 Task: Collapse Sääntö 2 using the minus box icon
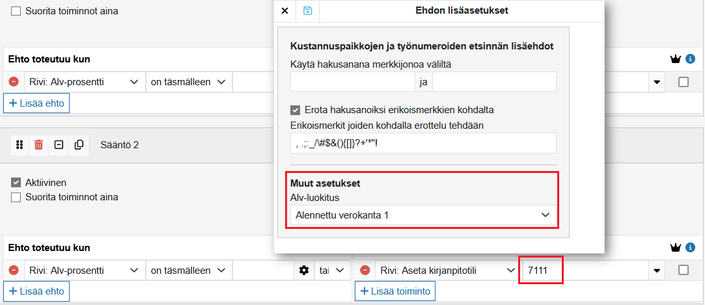pos(59,145)
